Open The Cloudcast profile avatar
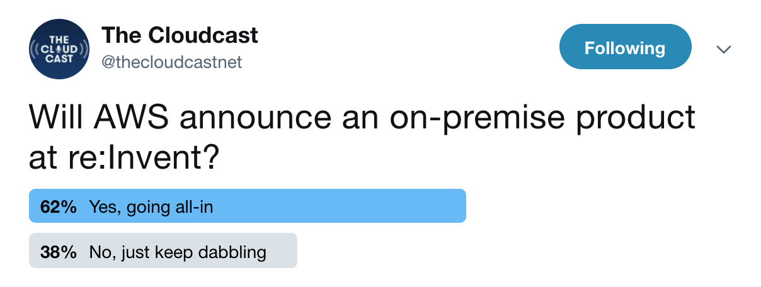761x287 pixels. click(x=60, y=48)
